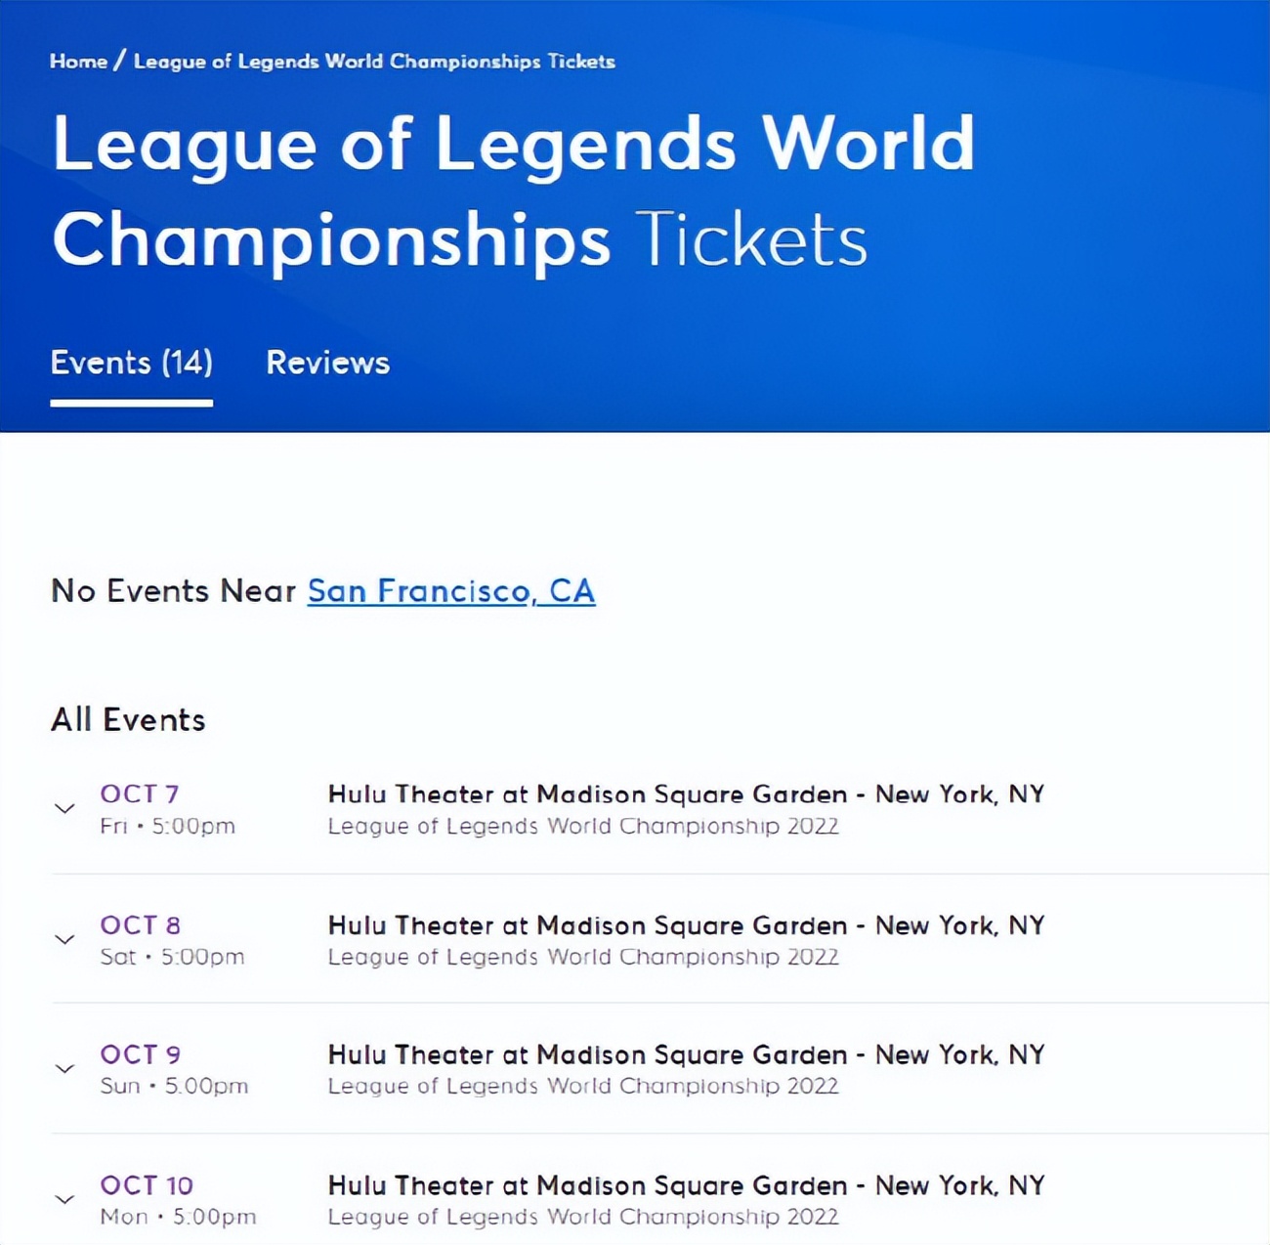Image resolution: width=1270 pixels, height=1245 pixels.
Task: Click the All Events heading
Action: click(128, 719)
